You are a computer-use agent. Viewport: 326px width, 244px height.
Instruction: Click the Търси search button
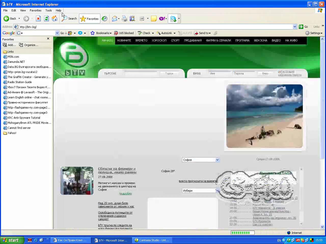pyautogui.click(x=169, y=73)
